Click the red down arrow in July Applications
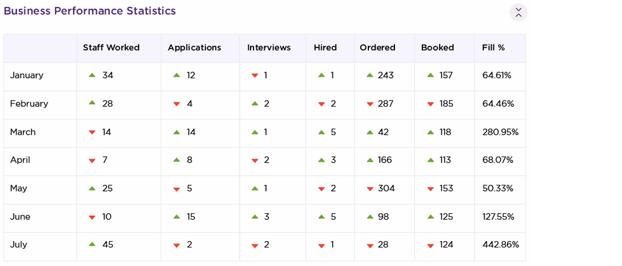Image resolution: width=622 pixels, height=266 pixels. 177,245
